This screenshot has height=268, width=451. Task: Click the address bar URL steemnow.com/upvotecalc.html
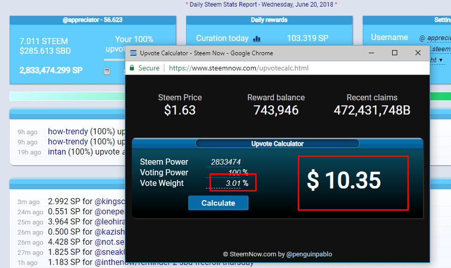(x=238, y=68)
